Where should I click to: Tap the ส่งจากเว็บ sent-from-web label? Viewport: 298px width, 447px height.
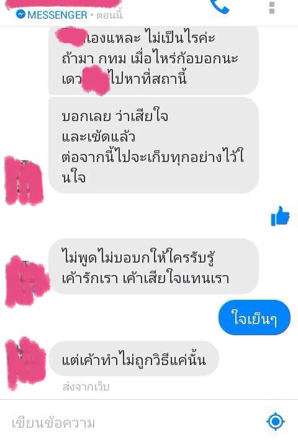[86, 387]
